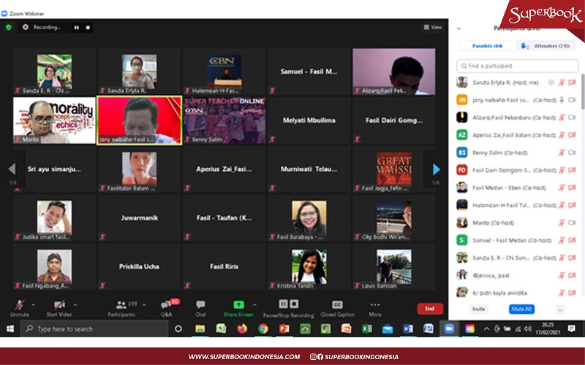Click the Zoom icon in taskbar
The height and width of the screenshot is (365, 585).
(449, 329)
